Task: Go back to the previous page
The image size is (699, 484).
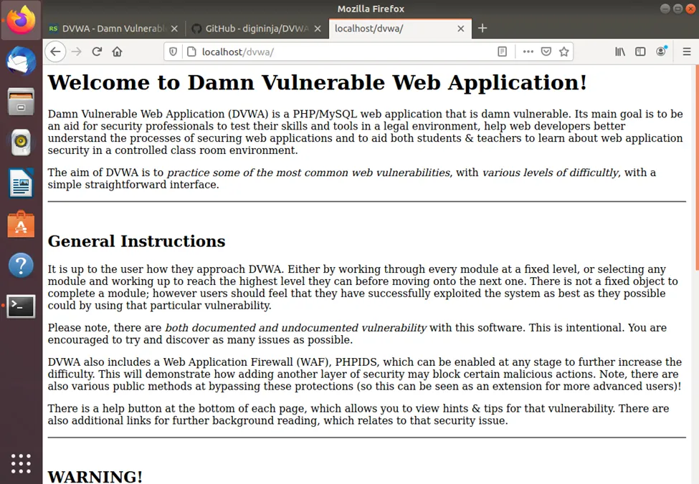Action: click(55, 52)
